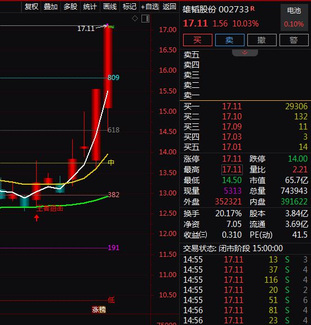311x325 pixels.
Task: Click the 市值 value 65.7亿
Action: pos(297,180)
